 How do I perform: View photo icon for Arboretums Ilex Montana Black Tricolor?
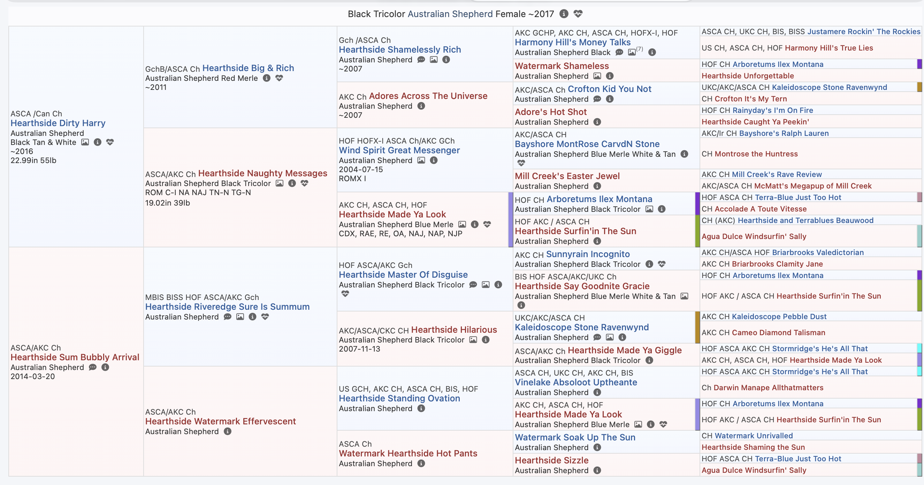(649, 209)
